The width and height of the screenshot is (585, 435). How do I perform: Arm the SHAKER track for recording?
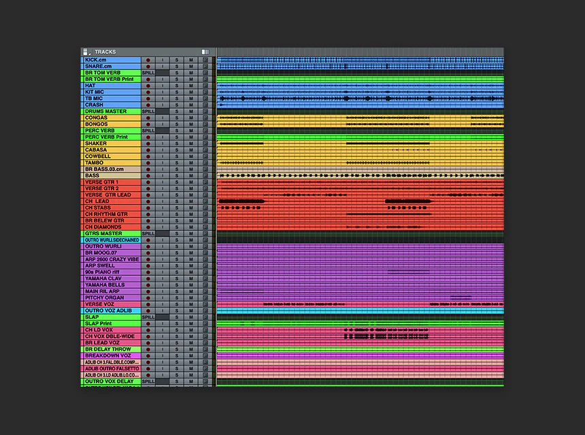click(148, 143)
